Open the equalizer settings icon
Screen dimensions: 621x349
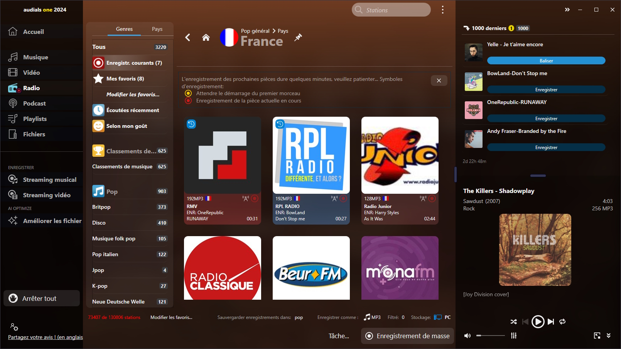[514, 336]
